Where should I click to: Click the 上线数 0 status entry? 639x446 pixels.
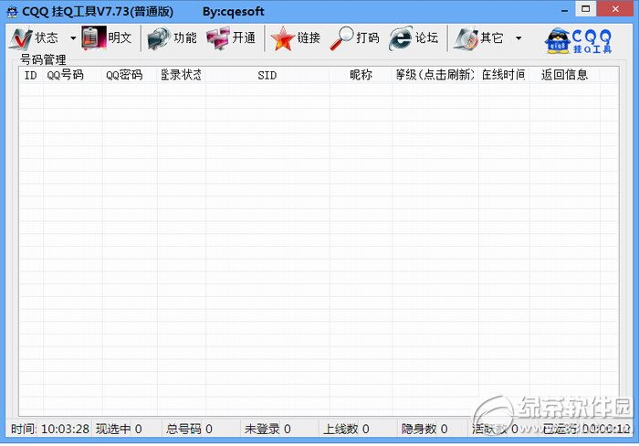(x=346, y=429)
